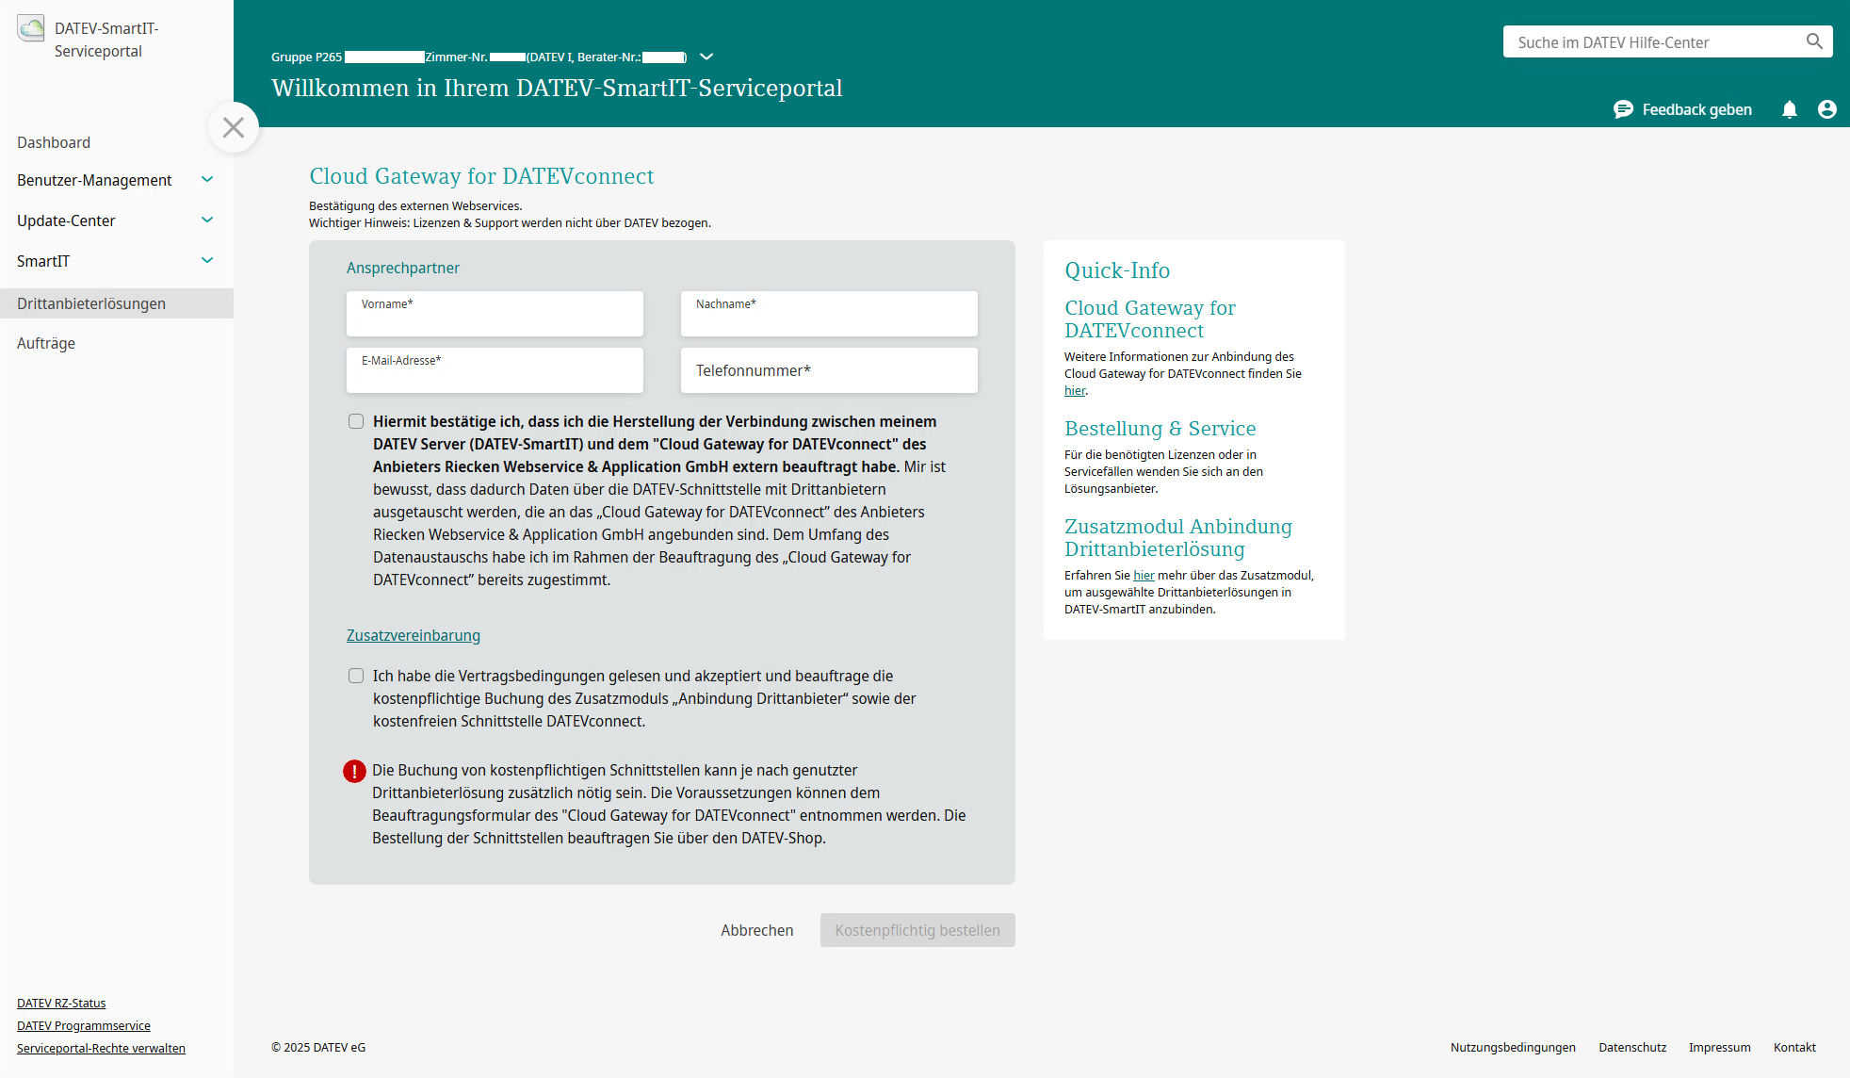Image resolution: width=1850 pixels, height=1078 pixels.
Task: Click the Ansprechpartner section label
Action: click(x=403, y=268)
